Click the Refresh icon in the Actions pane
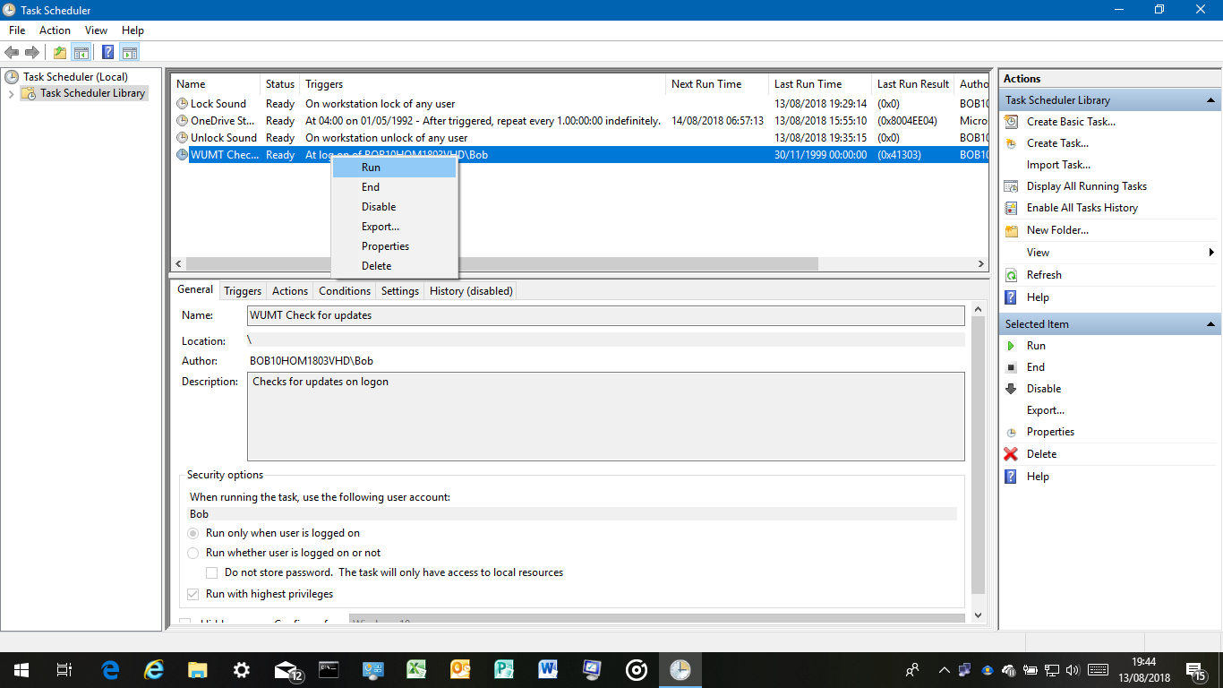1223x688 pixels. click(x=1011, y=275)
